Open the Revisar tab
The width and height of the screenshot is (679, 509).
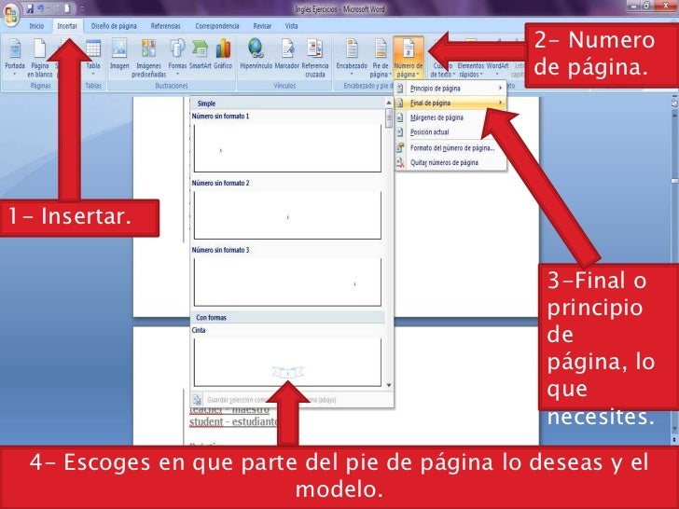(262, 26)
